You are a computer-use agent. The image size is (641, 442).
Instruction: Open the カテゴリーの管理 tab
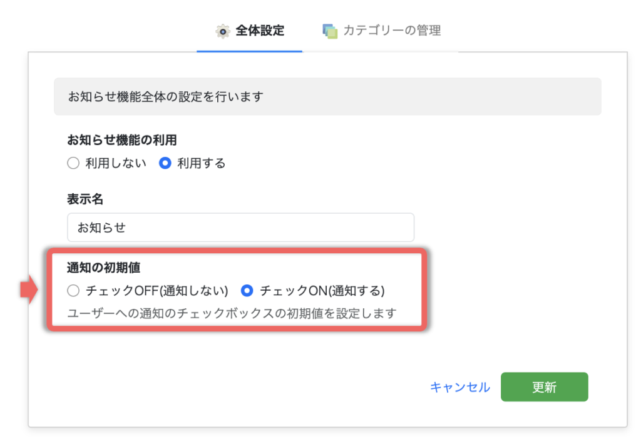point(382,31)
